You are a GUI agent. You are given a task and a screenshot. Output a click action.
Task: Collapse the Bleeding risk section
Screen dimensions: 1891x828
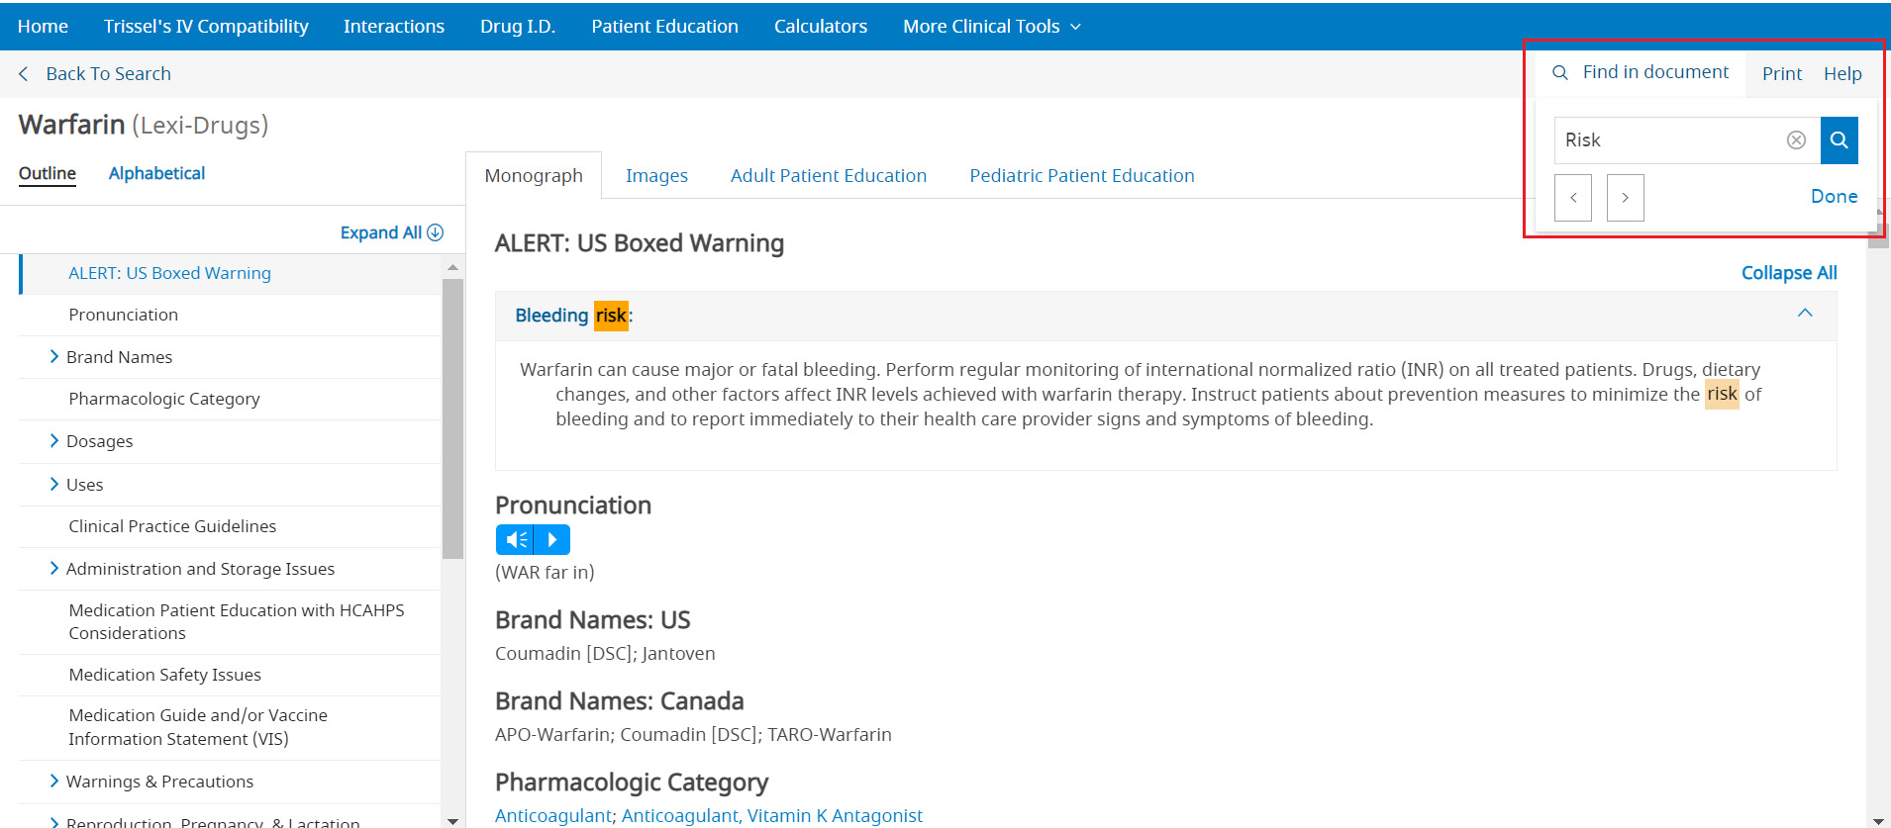tap(1805, 314)
